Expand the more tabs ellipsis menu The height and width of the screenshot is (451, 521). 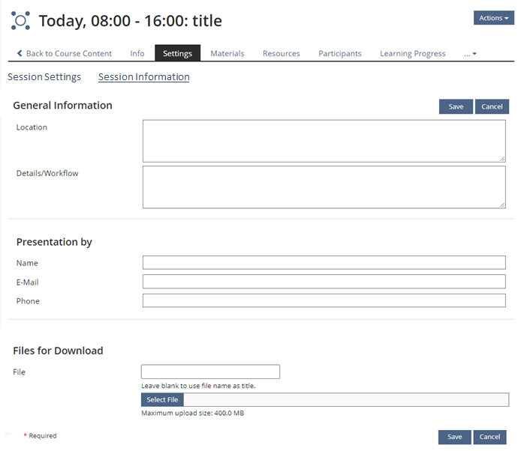coord(470,53)
